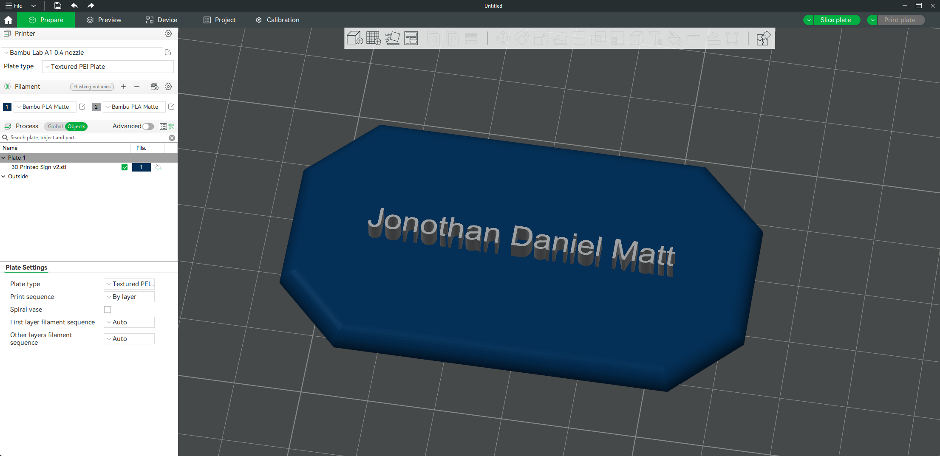This screenshot has height=456, width=940.
Task: Click the Undo arrow icon
Action: click(x=74, y=6)
